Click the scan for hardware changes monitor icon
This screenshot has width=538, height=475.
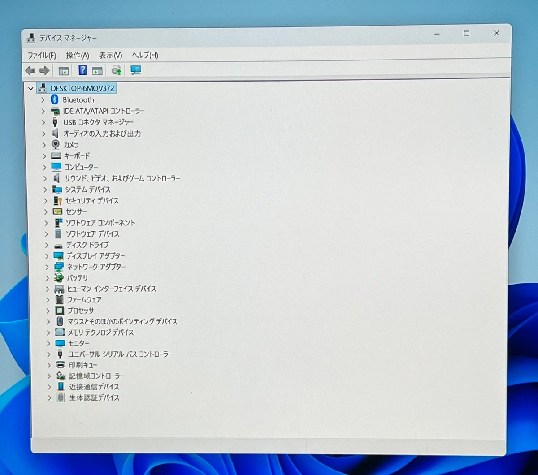click(x=135, y=70)
